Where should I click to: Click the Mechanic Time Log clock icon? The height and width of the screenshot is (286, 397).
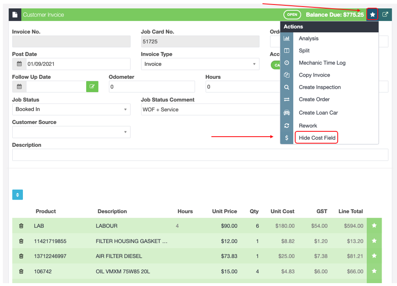[x=287, y=63]
